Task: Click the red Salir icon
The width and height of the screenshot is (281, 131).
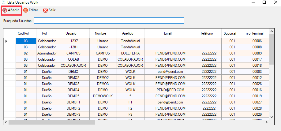Action: click(x=46, y=10)
